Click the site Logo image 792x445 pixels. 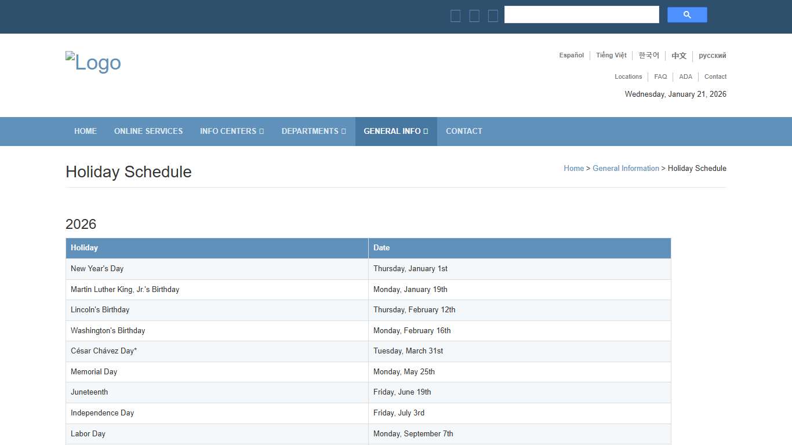(93, 63)
